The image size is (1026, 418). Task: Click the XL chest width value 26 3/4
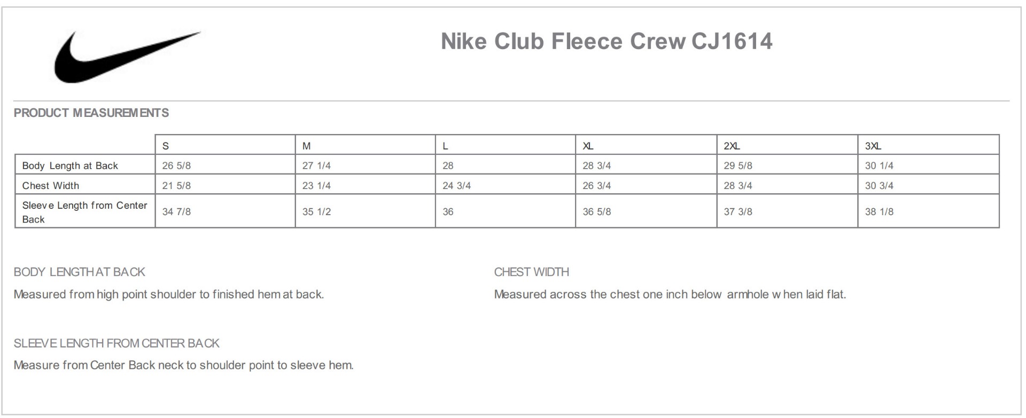tap(596, 186)
